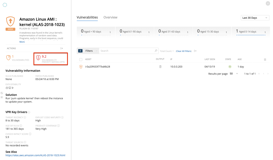Open the Last 30 Days dropdown

[x=255, y=18]
